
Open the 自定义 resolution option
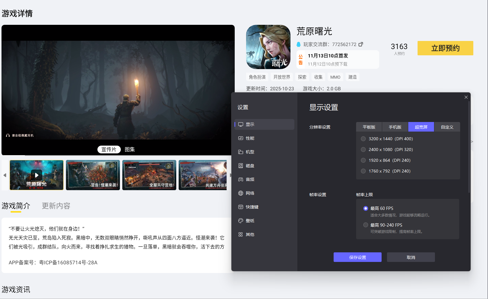pos(447,127)
